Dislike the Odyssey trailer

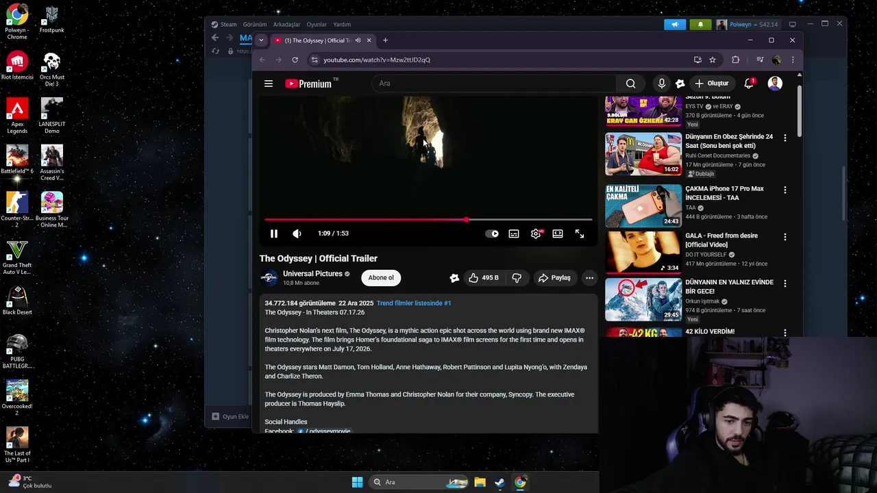click(x=517, y=277)
